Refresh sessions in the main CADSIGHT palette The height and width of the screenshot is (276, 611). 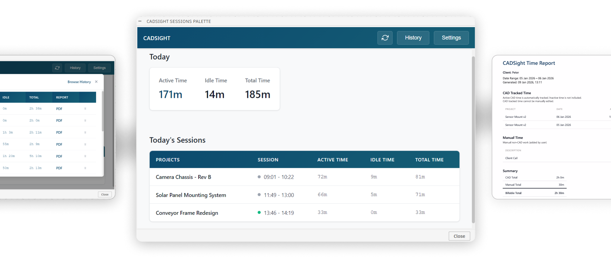[385, 38]
